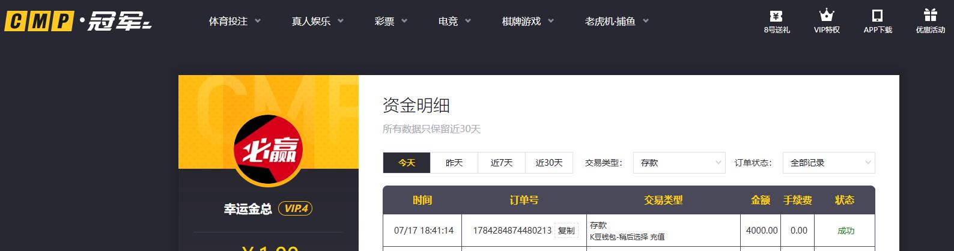Open the 交易类型 dropdown showing 存款
954x251 pixels.
tap(679, 163)
